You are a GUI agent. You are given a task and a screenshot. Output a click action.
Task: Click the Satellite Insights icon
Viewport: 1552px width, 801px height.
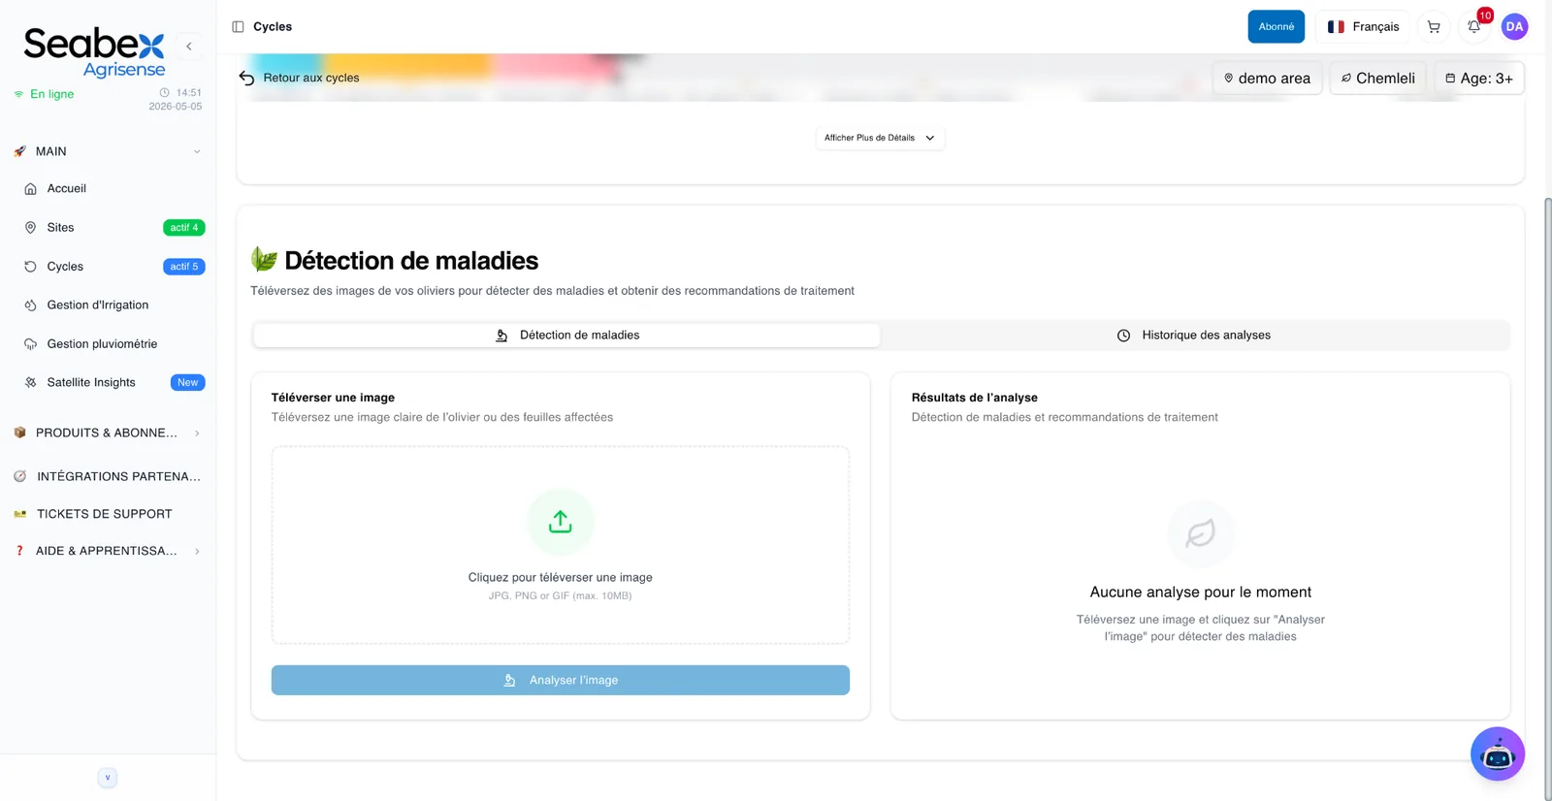(x=30, y=383)
